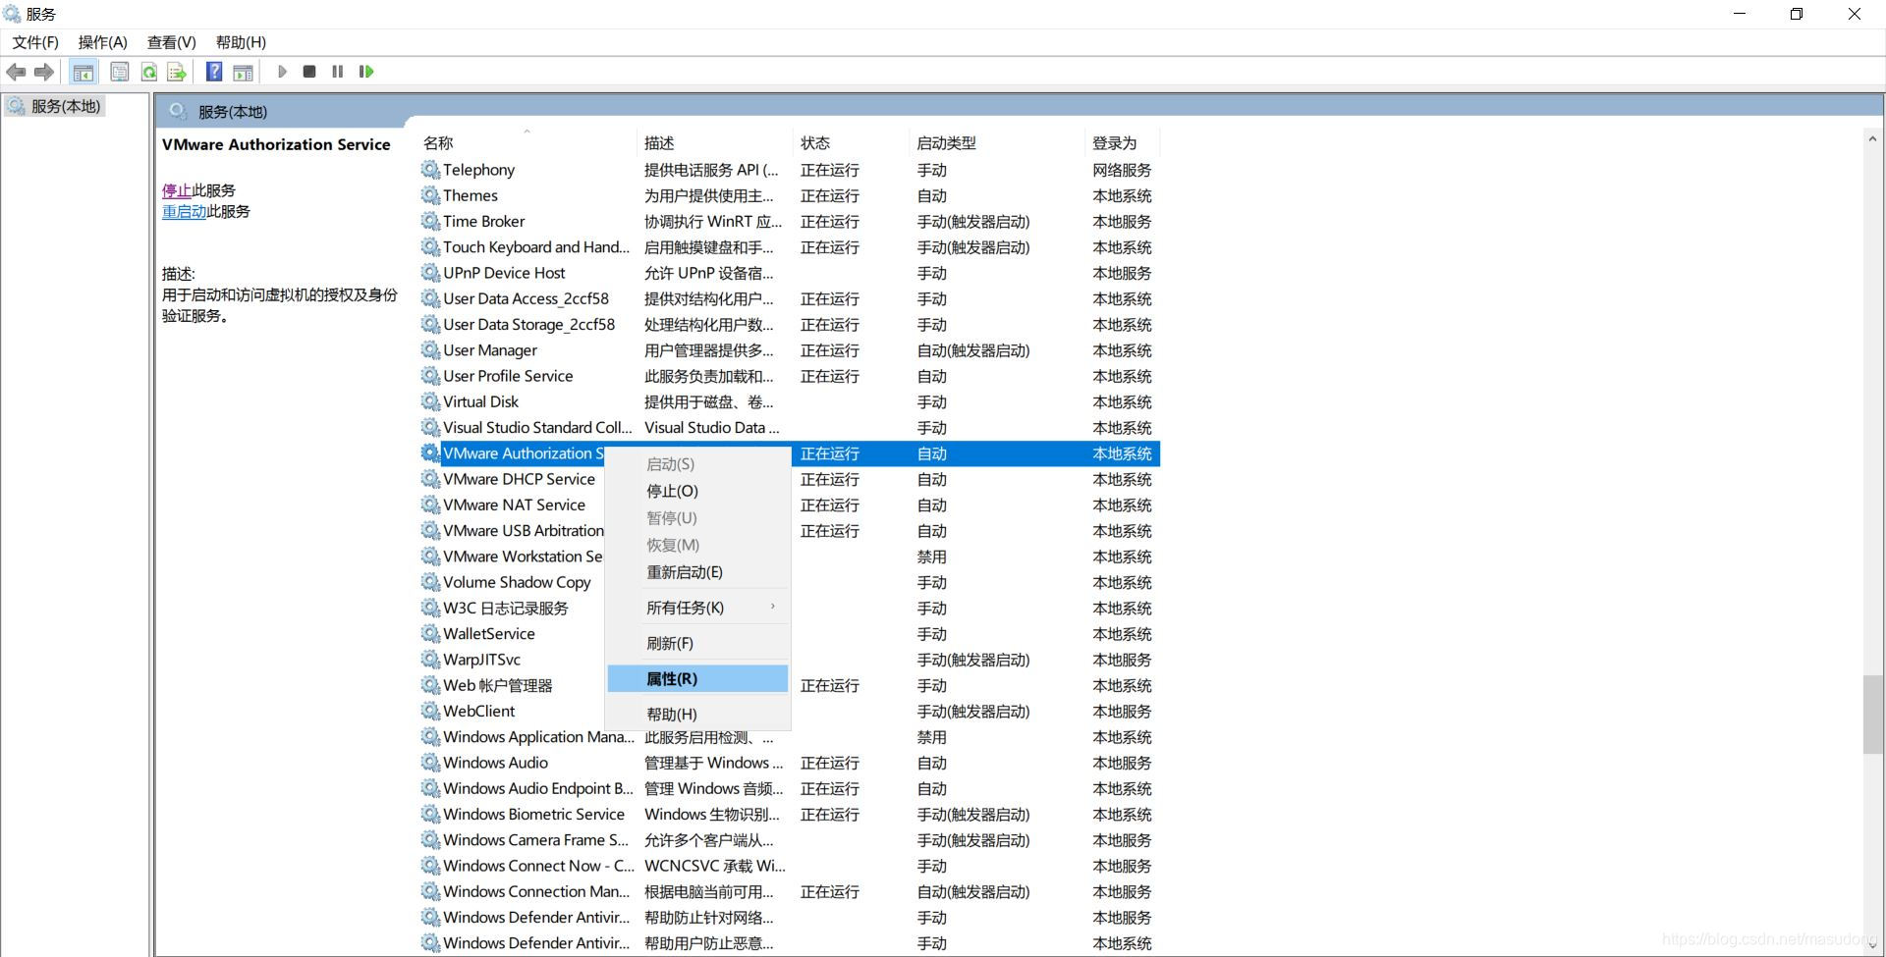Click the gear icon beside WebClient

click(x=430, y=711)
